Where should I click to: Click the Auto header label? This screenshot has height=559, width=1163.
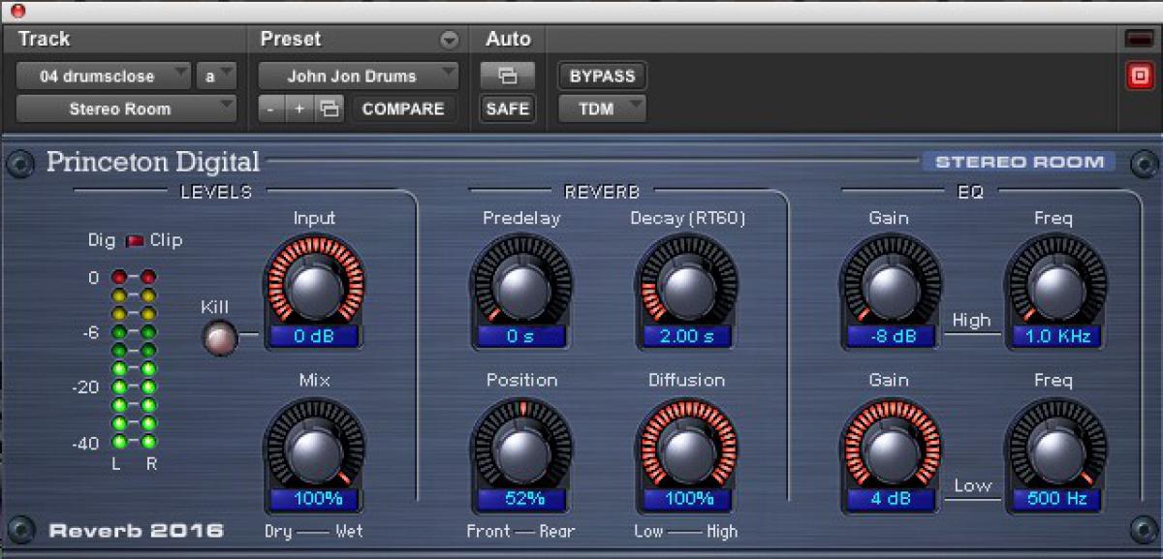(x=508, y=40)
